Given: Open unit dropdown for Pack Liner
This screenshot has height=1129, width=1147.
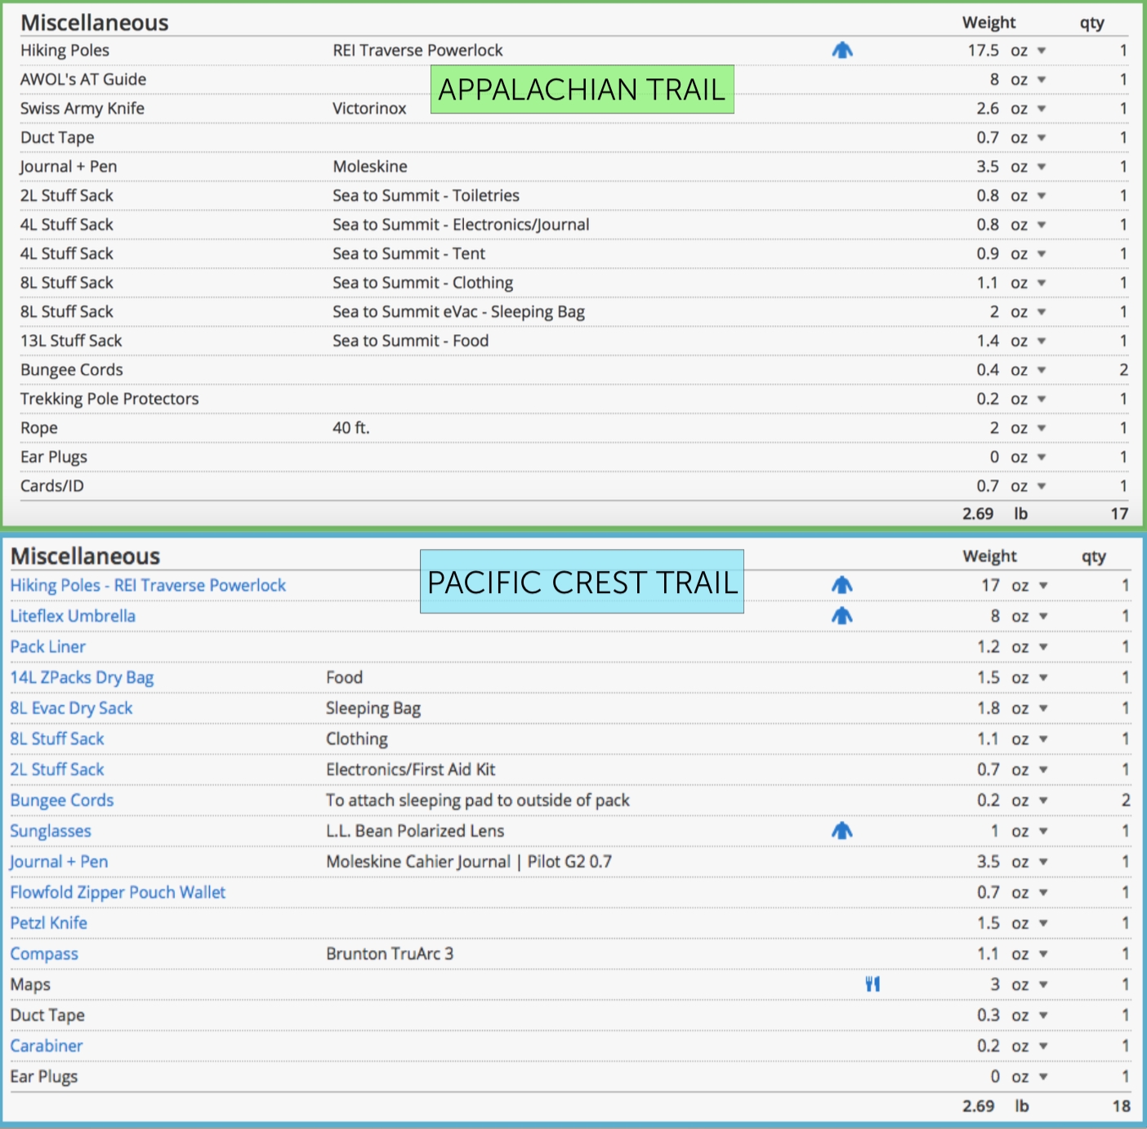Looking at the screenshot, I should 1043,647.
